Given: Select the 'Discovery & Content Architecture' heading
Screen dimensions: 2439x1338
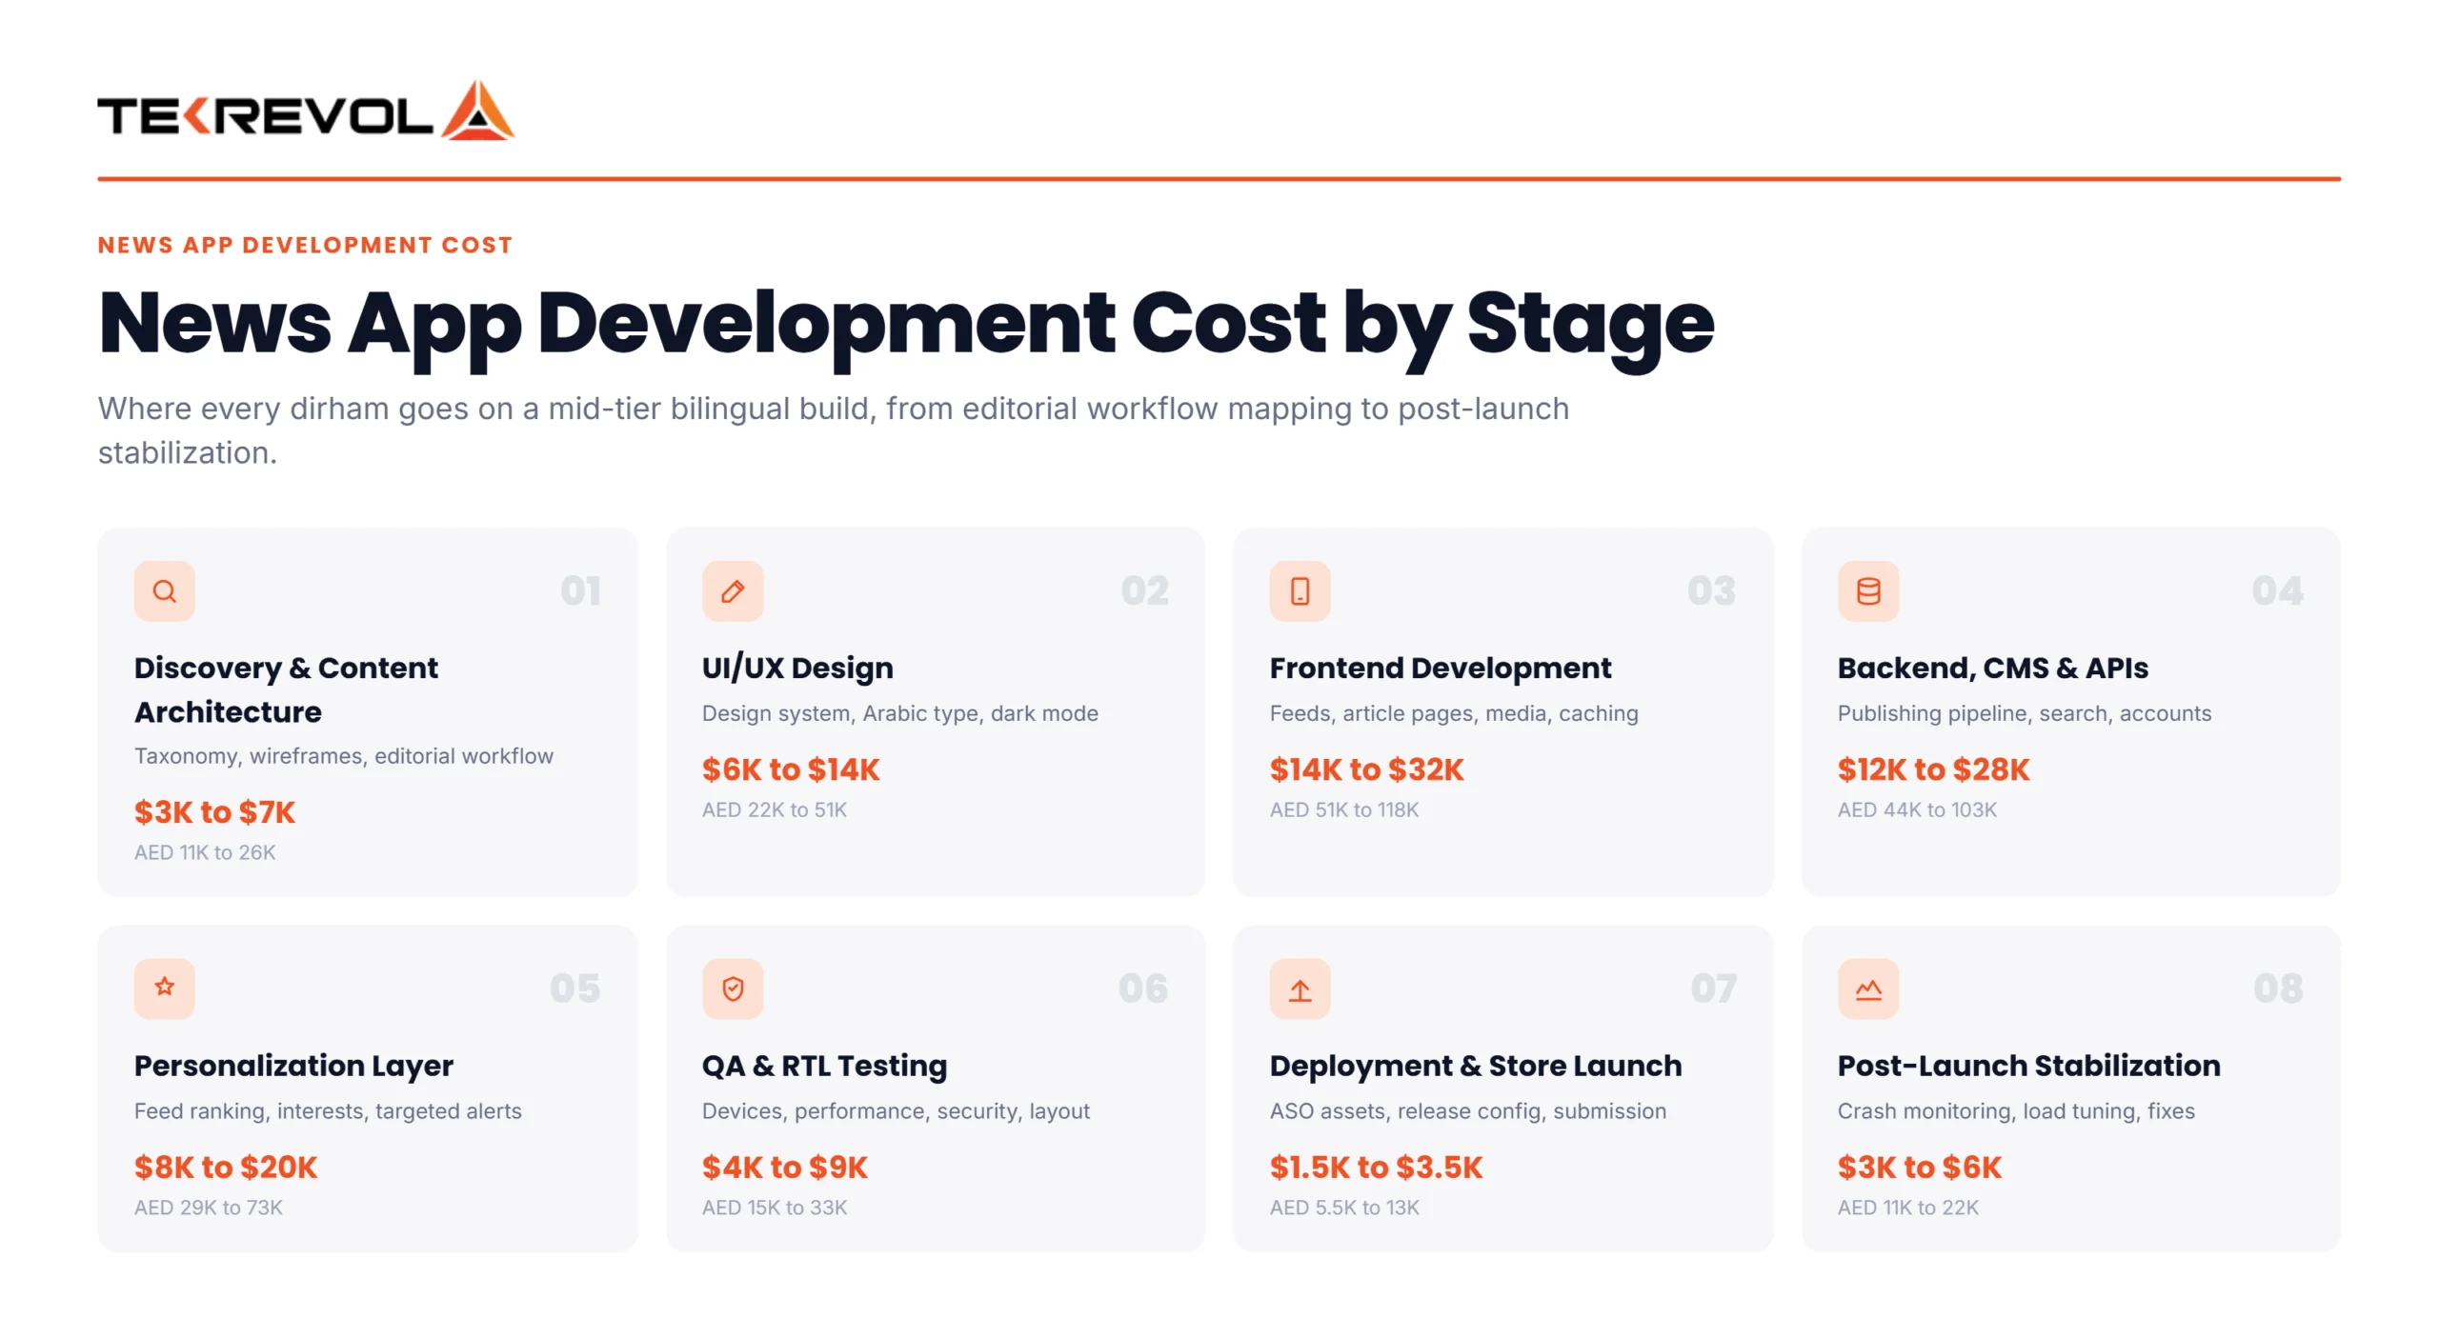Looking at the screenshot, I should pos(286,689).
